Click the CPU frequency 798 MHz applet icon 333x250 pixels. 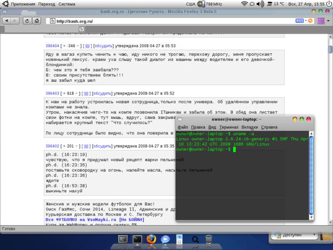point(201,4)
